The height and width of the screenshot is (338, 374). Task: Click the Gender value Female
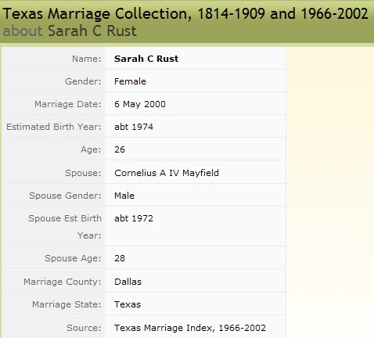(130, 81)
